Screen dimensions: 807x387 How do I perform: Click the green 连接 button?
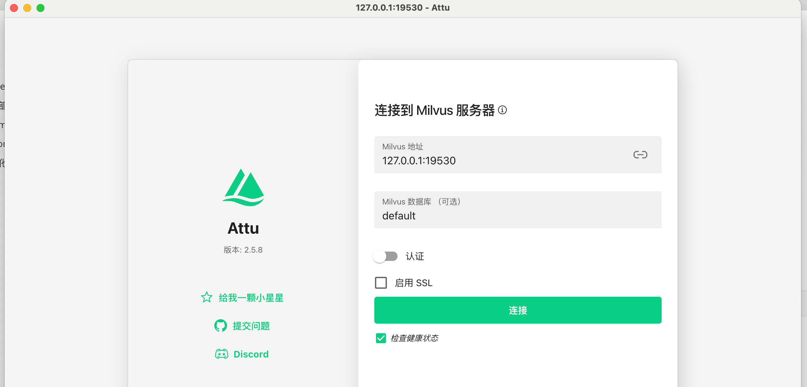(x=518, y=310)
